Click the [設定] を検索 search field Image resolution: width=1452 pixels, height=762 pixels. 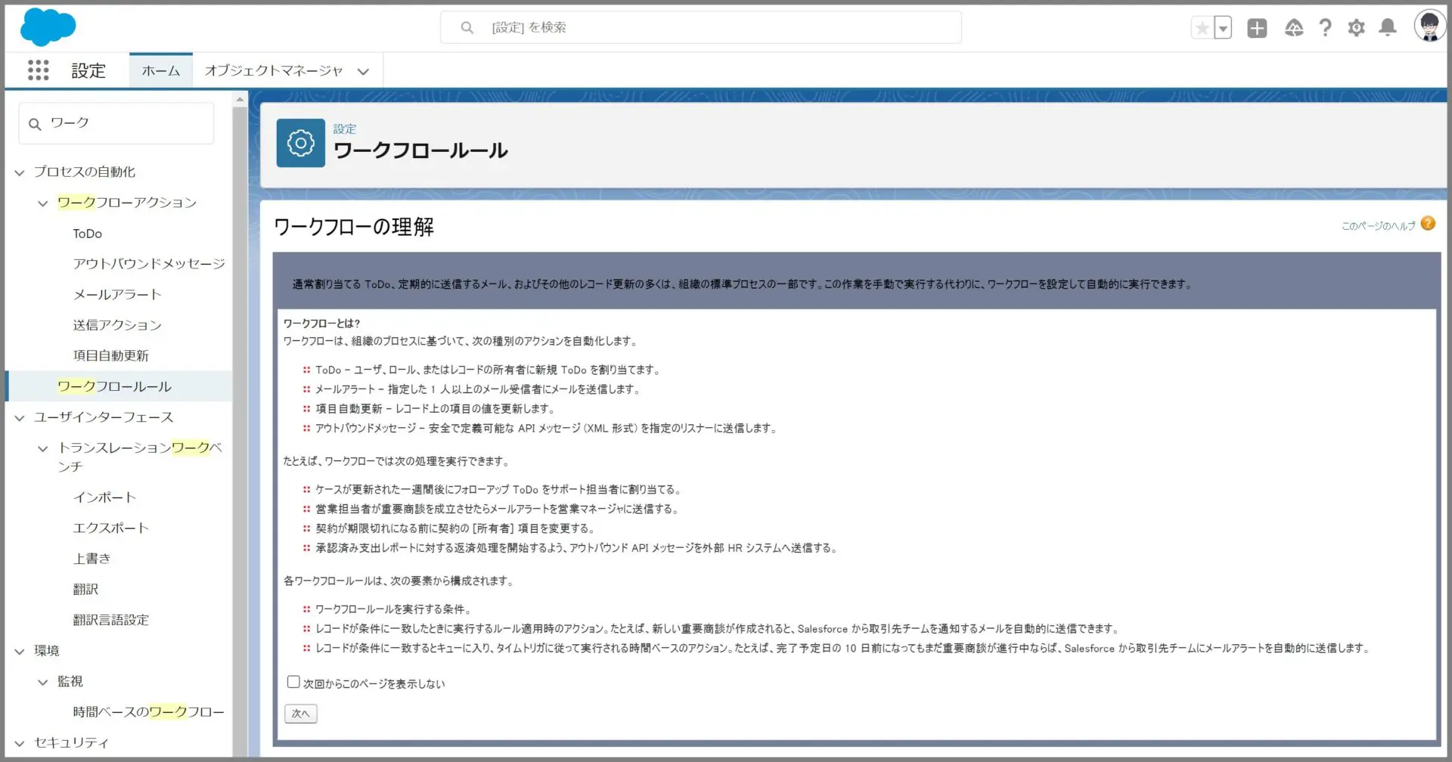[700, 27]
